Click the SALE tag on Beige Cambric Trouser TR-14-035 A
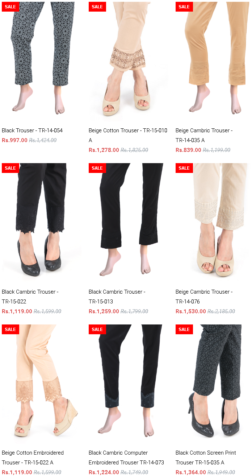This screenshot has height=476, width=252. (184, 7)
